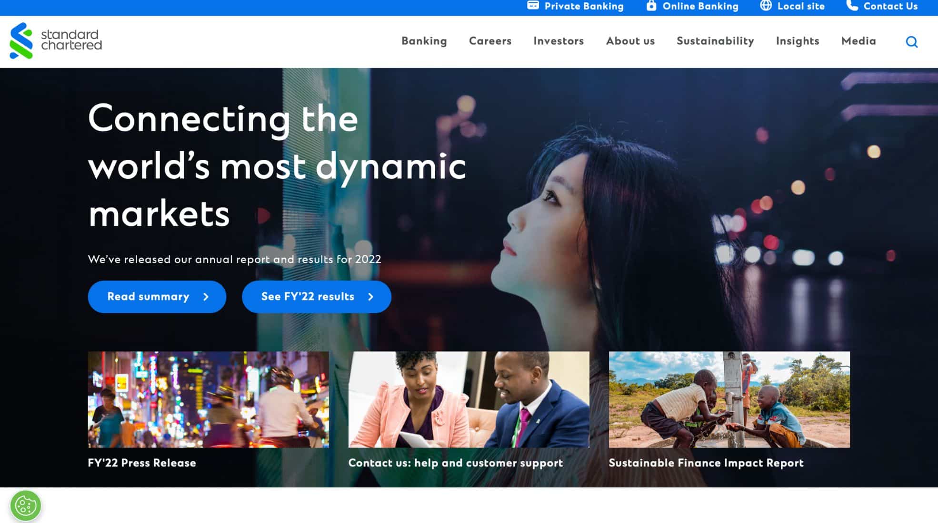Viewport: 938px width, 523px height.
Task: Open search with the magnifier icon
Action: 912,42
